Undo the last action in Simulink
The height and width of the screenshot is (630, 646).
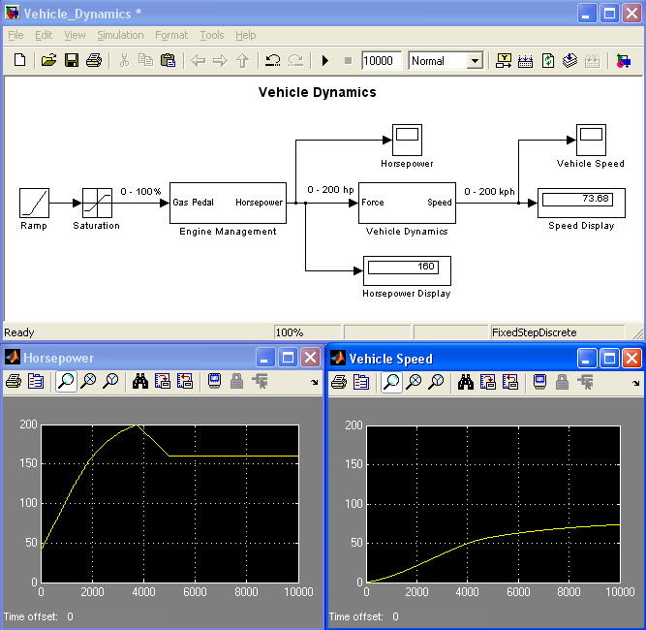pyautogui.click(x=273, y=61)
